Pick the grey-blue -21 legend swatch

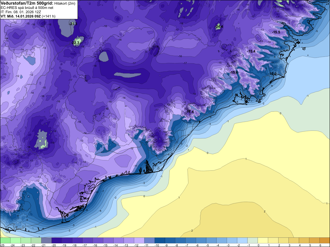(46, 240)
